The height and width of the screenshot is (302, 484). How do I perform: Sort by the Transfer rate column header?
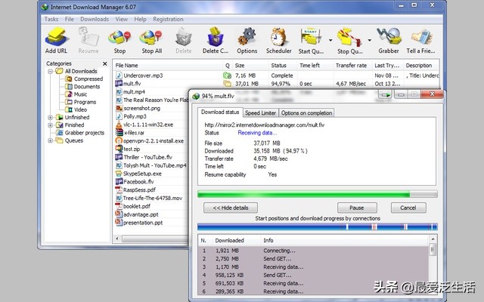352,66
